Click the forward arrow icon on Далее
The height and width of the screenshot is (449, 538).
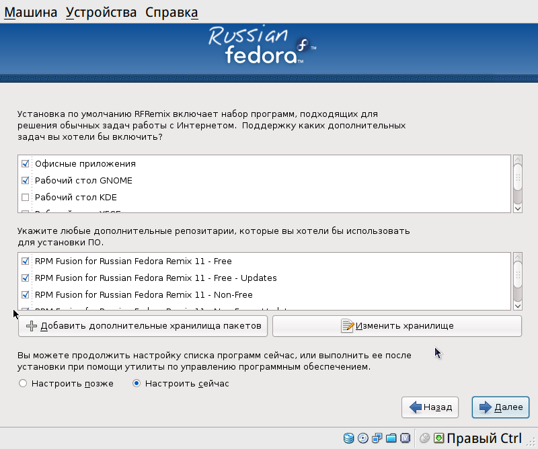tap(486, 407)
